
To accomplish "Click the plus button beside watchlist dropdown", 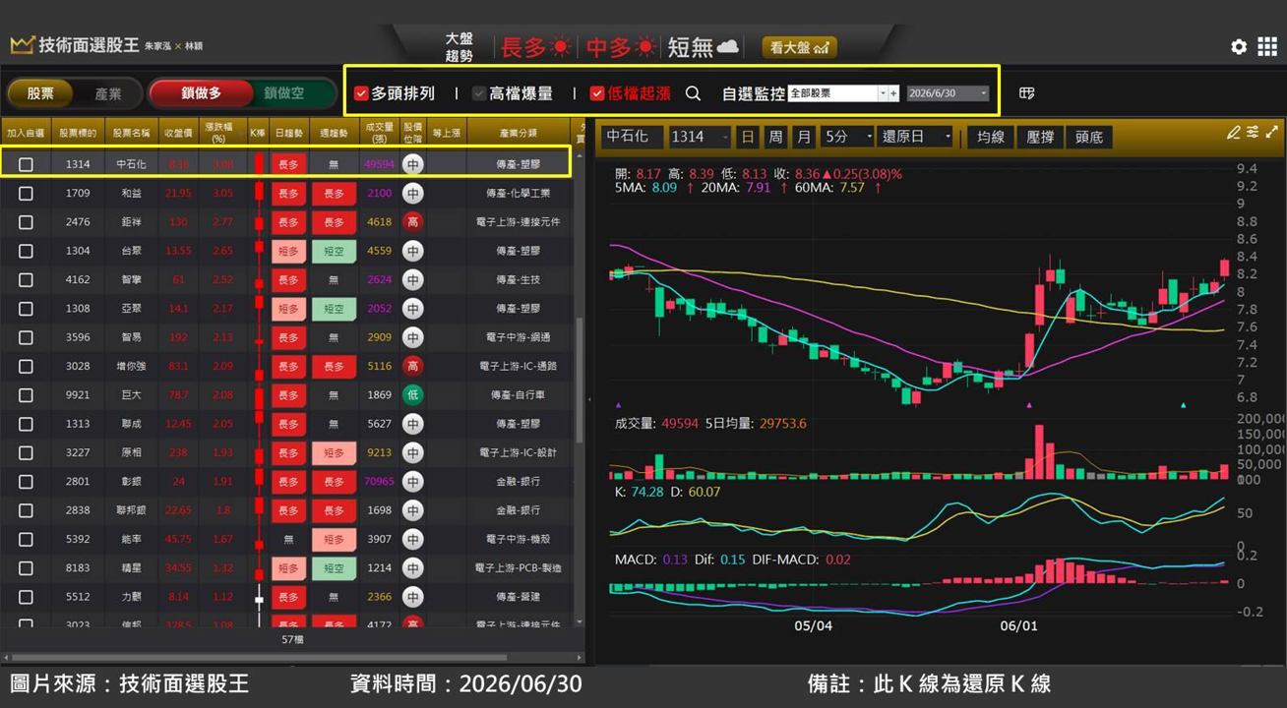I will click(x=893, y=93).
